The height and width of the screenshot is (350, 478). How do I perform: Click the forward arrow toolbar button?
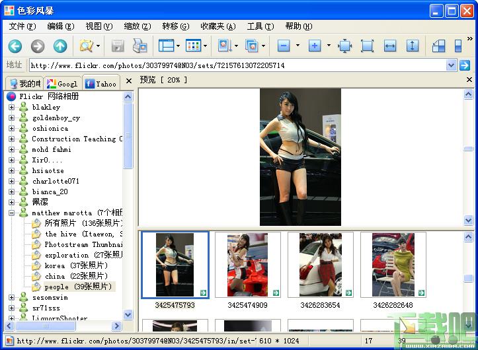tap(38, 46)
